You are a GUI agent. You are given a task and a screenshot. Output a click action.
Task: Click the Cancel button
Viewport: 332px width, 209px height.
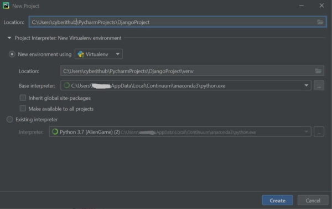[313, 200]
